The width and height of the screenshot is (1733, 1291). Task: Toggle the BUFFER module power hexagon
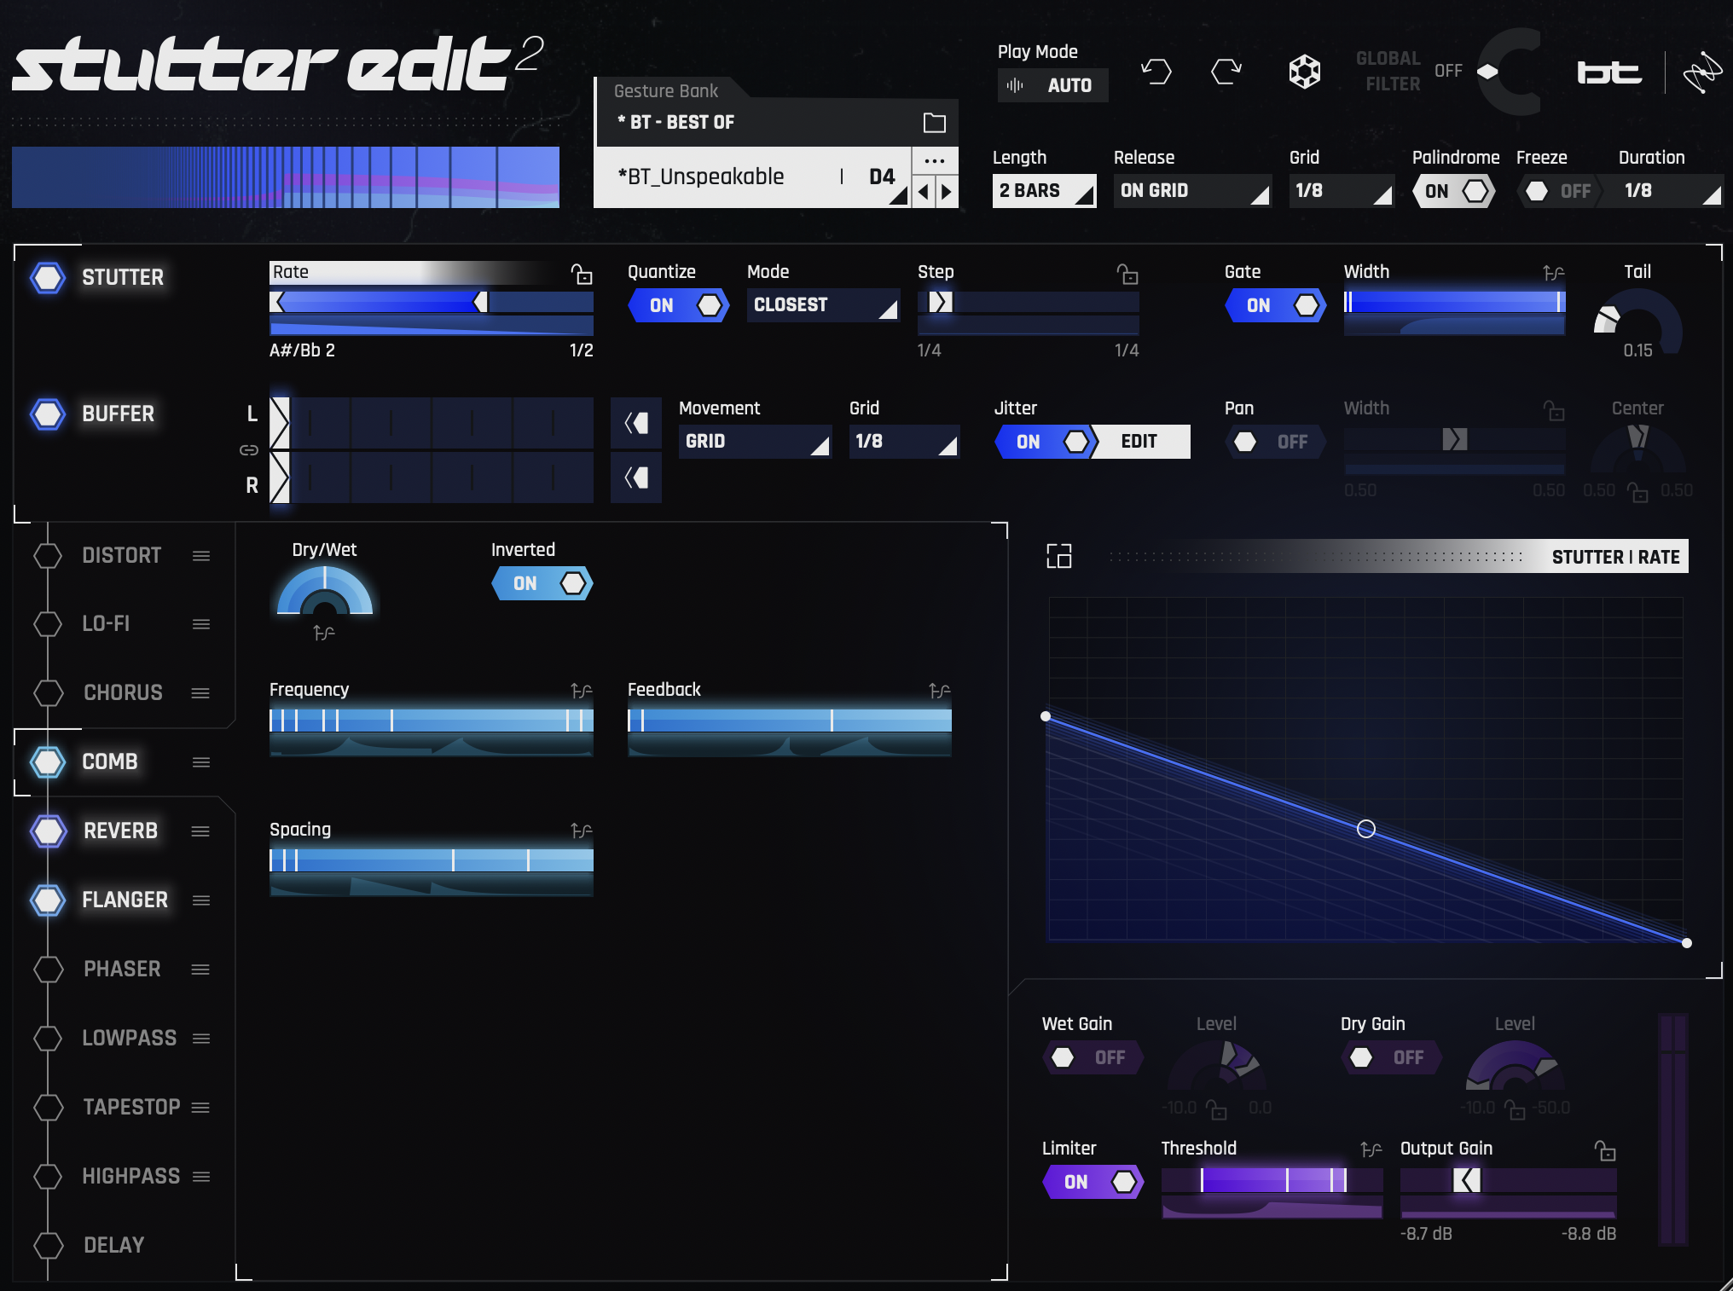(x=48, y=414)
